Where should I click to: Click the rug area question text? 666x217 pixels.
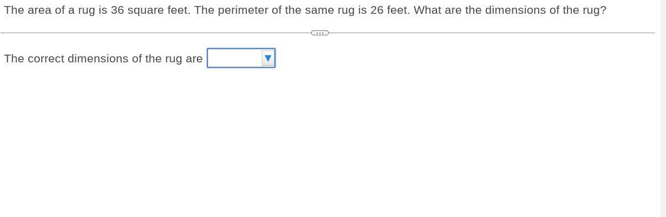[305, 10]
